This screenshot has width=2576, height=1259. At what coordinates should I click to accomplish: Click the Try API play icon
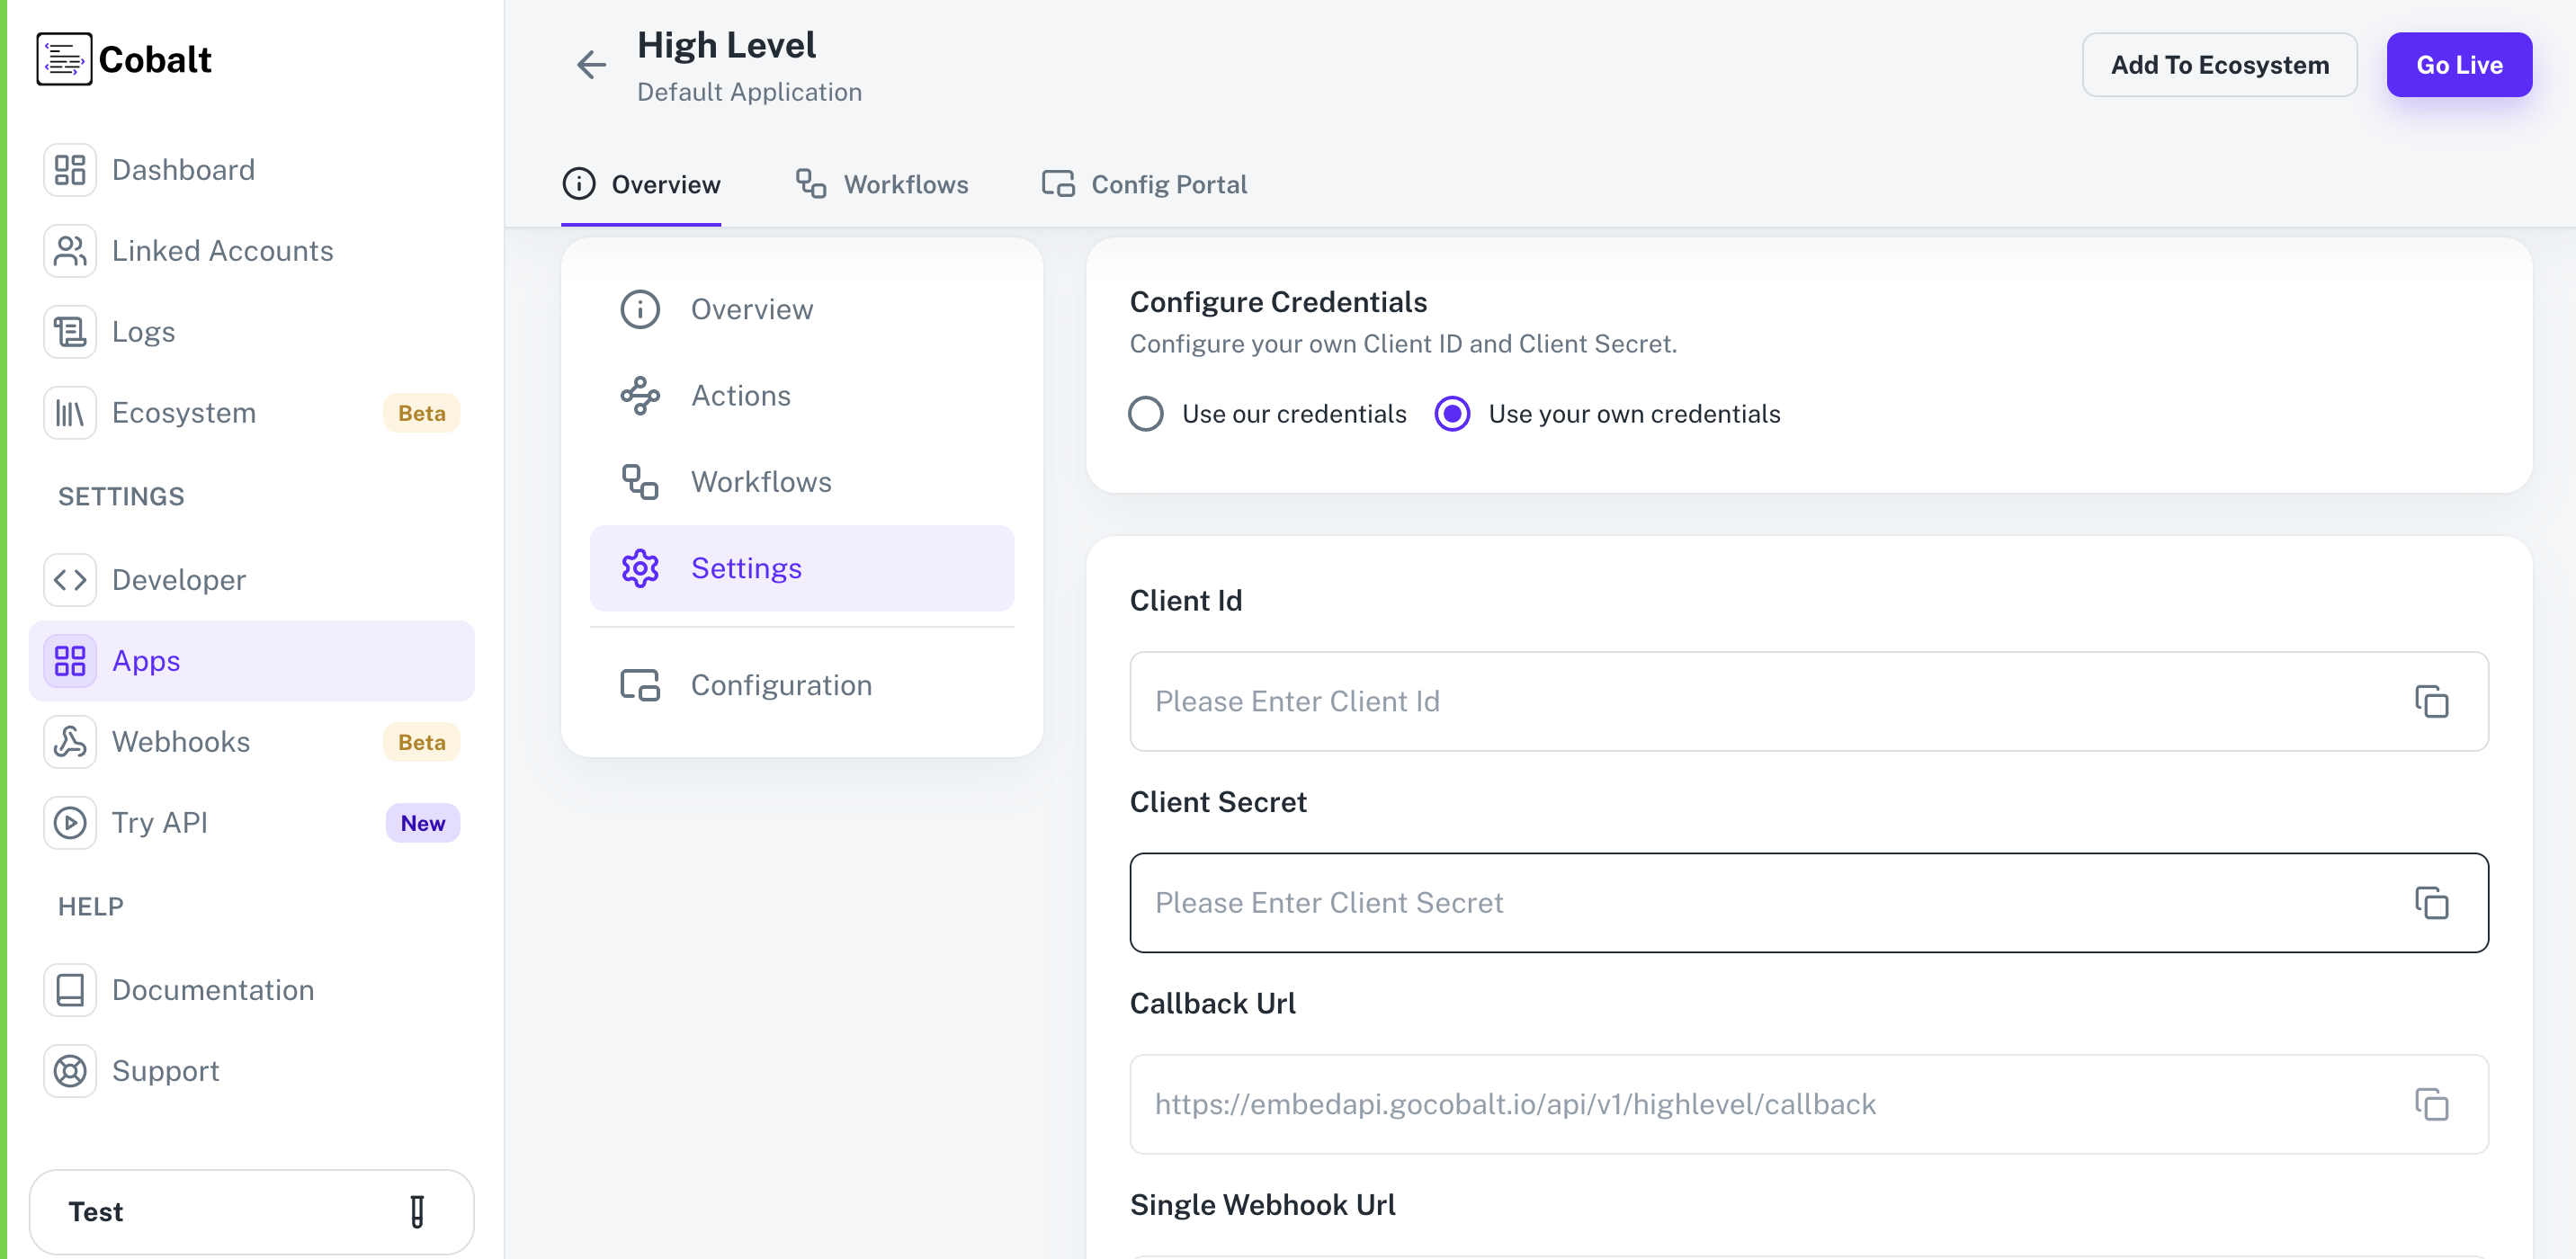[x=69, y=822]
